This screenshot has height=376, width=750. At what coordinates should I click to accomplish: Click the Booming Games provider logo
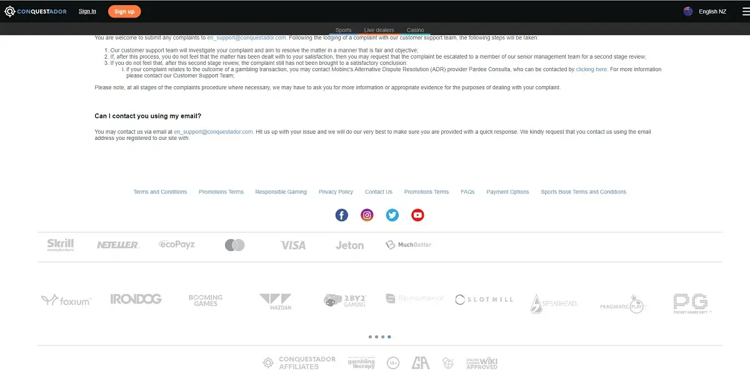206,300
